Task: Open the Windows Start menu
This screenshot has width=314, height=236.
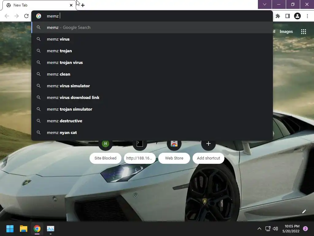Action: pyautogui.click(x=10, y=229)
